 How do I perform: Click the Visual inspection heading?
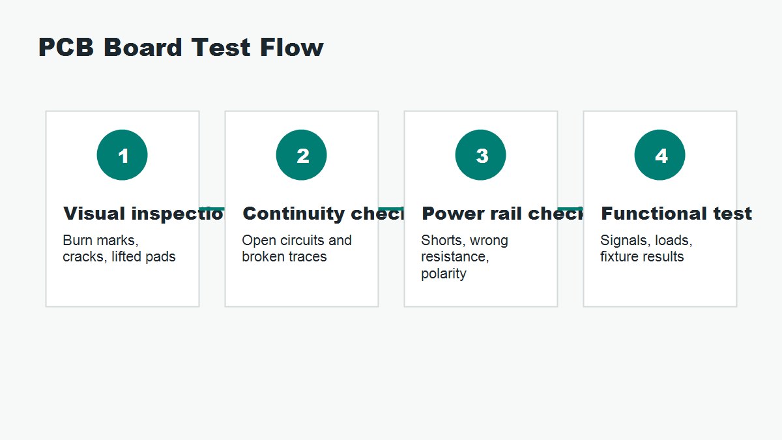pyautogui.click(x=143, y=213)
